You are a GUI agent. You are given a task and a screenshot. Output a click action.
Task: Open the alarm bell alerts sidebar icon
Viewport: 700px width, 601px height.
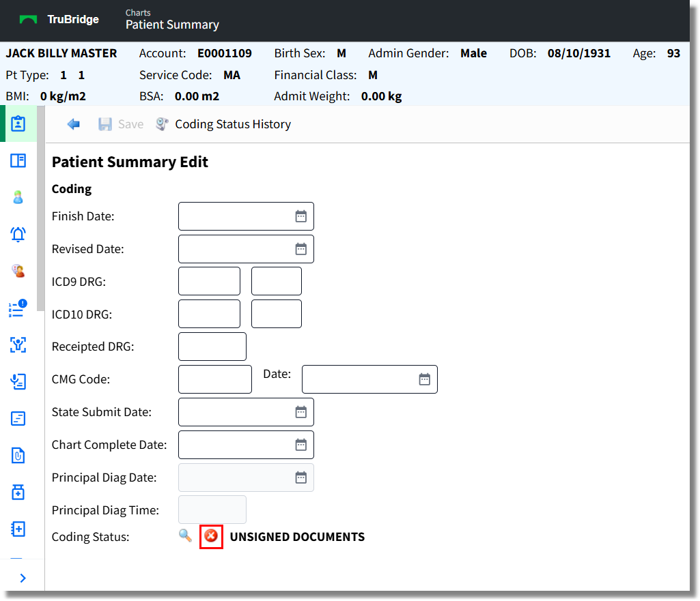click(18, 234)
